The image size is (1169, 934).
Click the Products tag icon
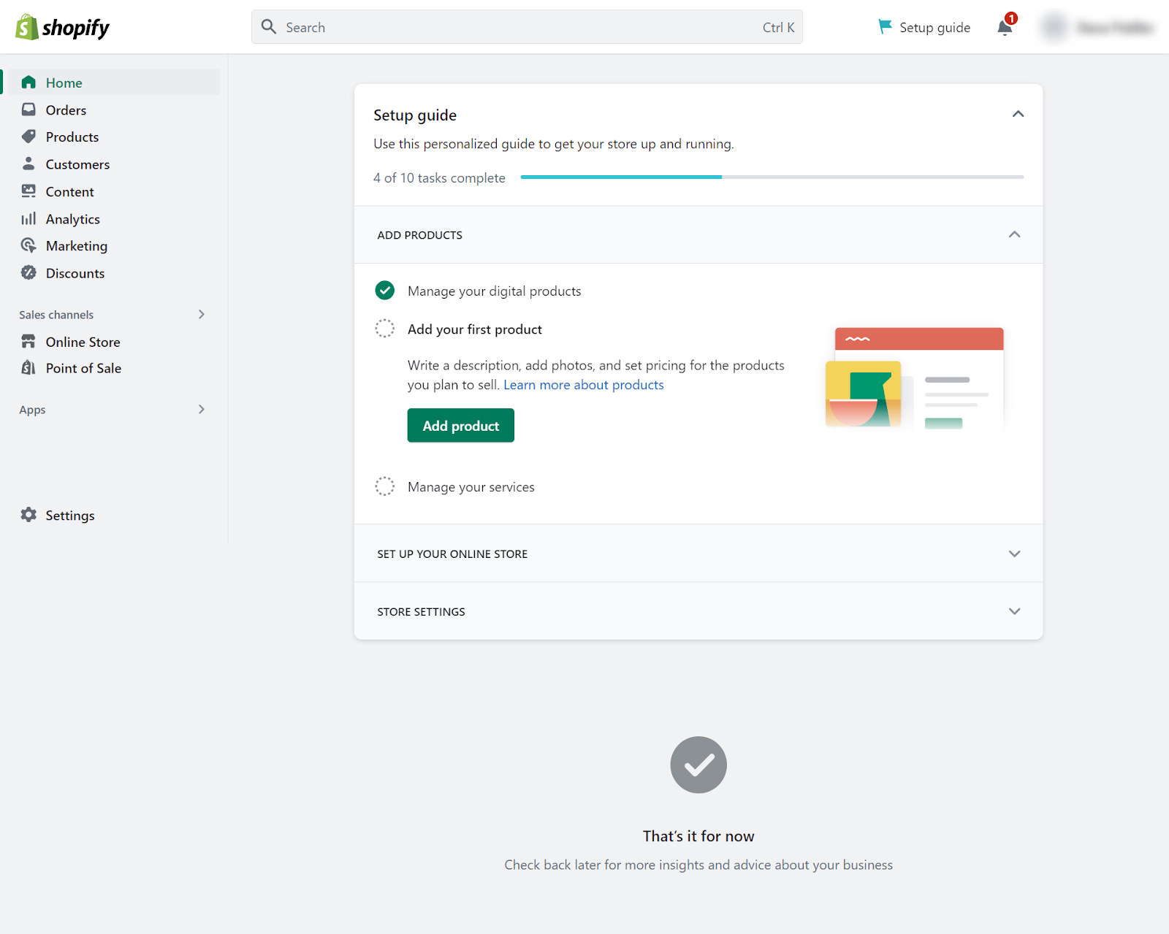pyautogui.click(x=28, y=137)
